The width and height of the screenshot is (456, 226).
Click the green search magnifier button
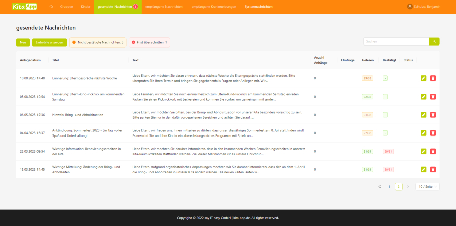(434, 41)
